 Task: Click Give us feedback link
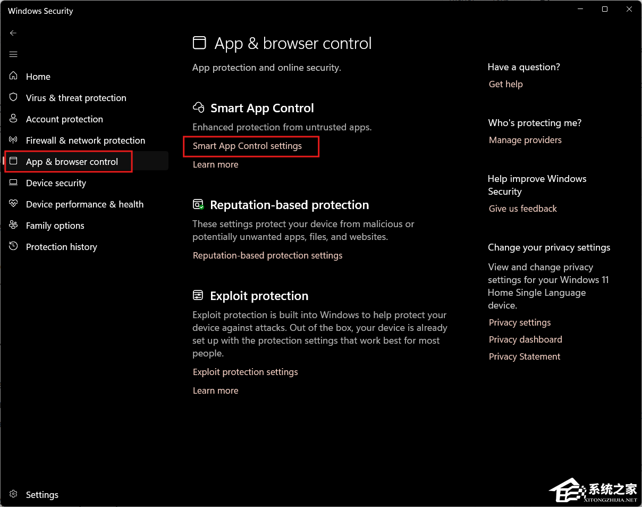pos(522,209)
